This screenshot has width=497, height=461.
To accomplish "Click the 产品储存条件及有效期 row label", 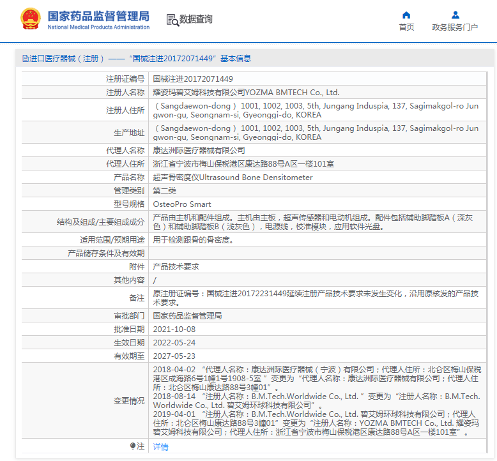I will (x=106, y=253).
